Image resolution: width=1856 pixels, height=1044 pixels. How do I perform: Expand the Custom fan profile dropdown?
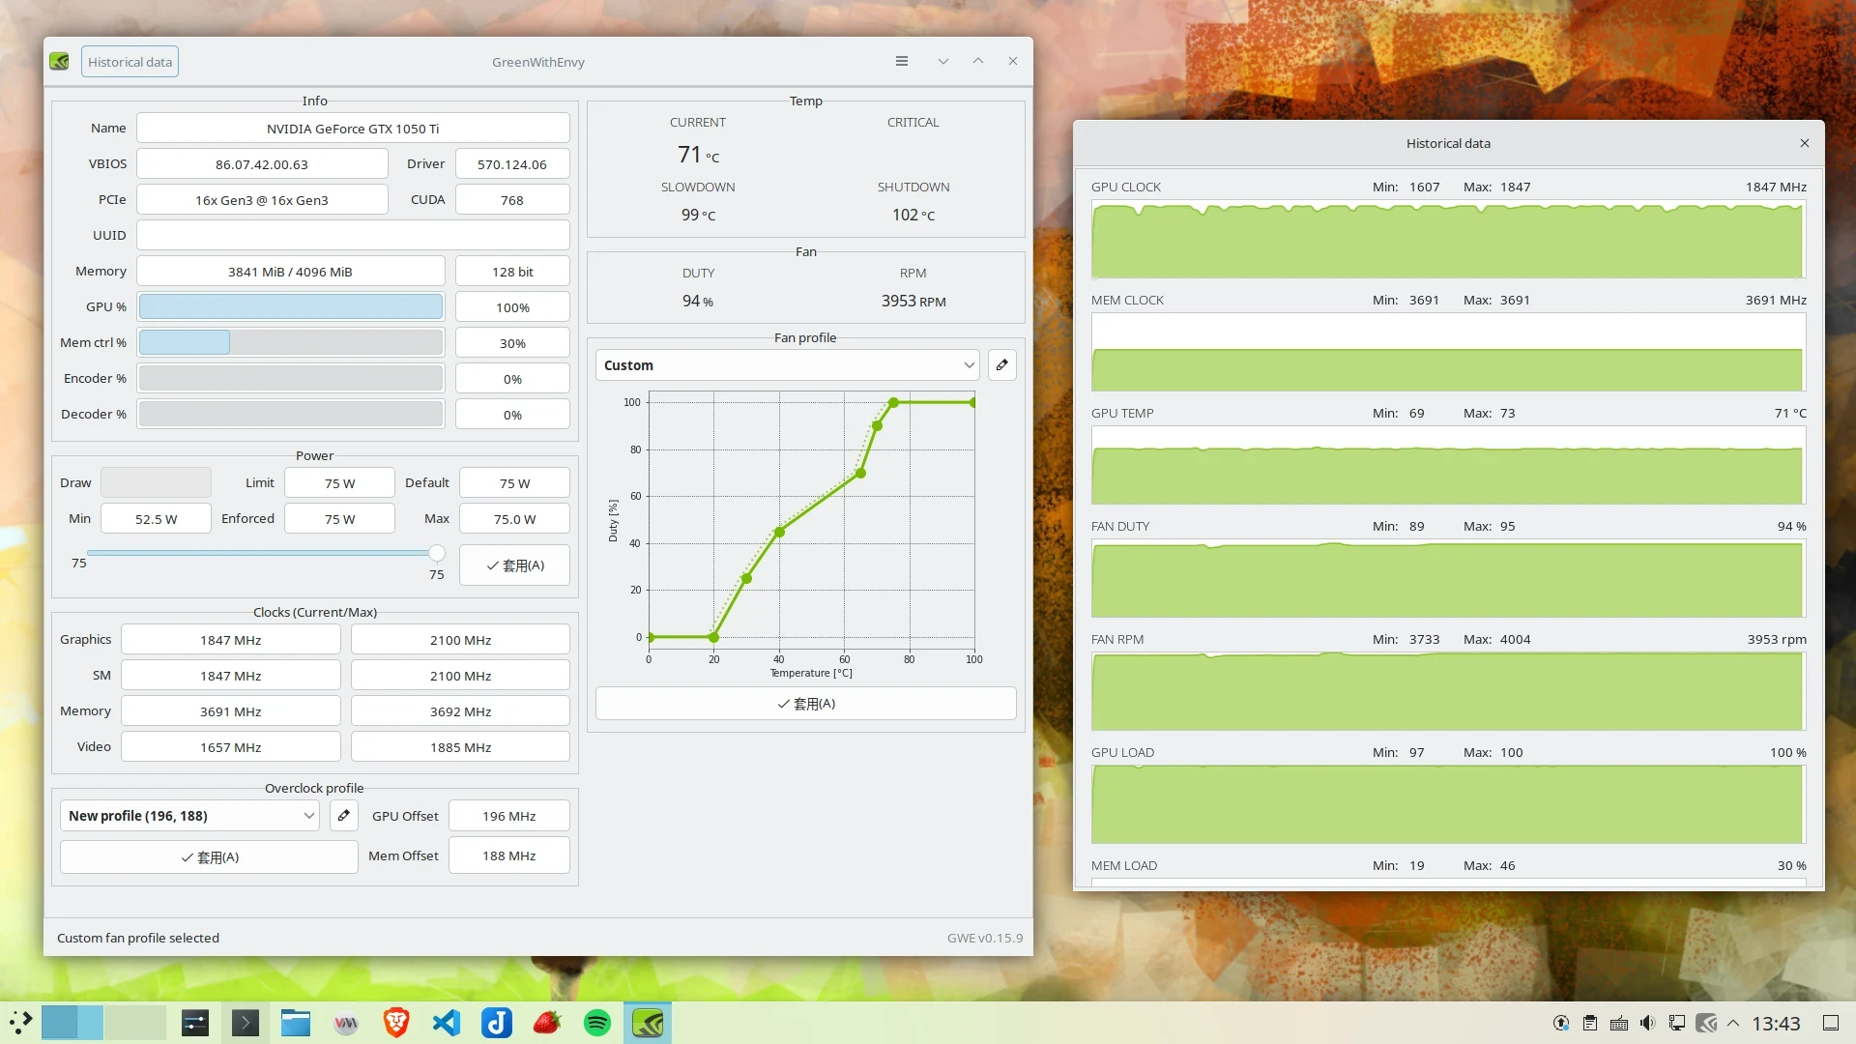pos(787,365)
